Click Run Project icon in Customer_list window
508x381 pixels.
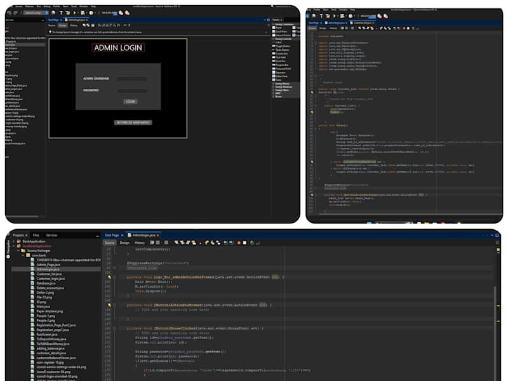pos(335,16)
